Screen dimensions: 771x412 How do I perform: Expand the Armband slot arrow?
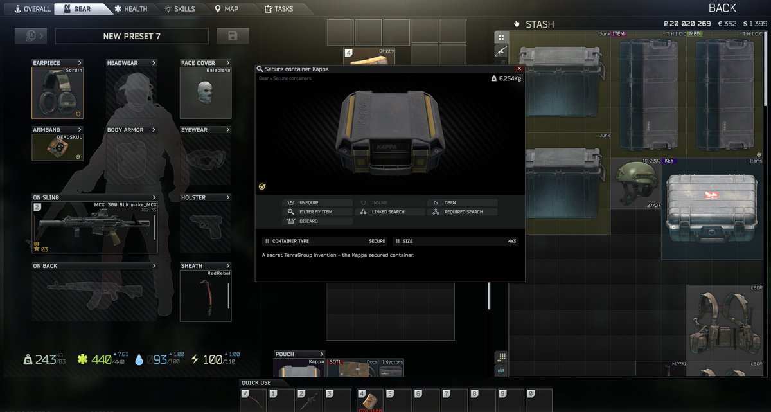point(80,130)
